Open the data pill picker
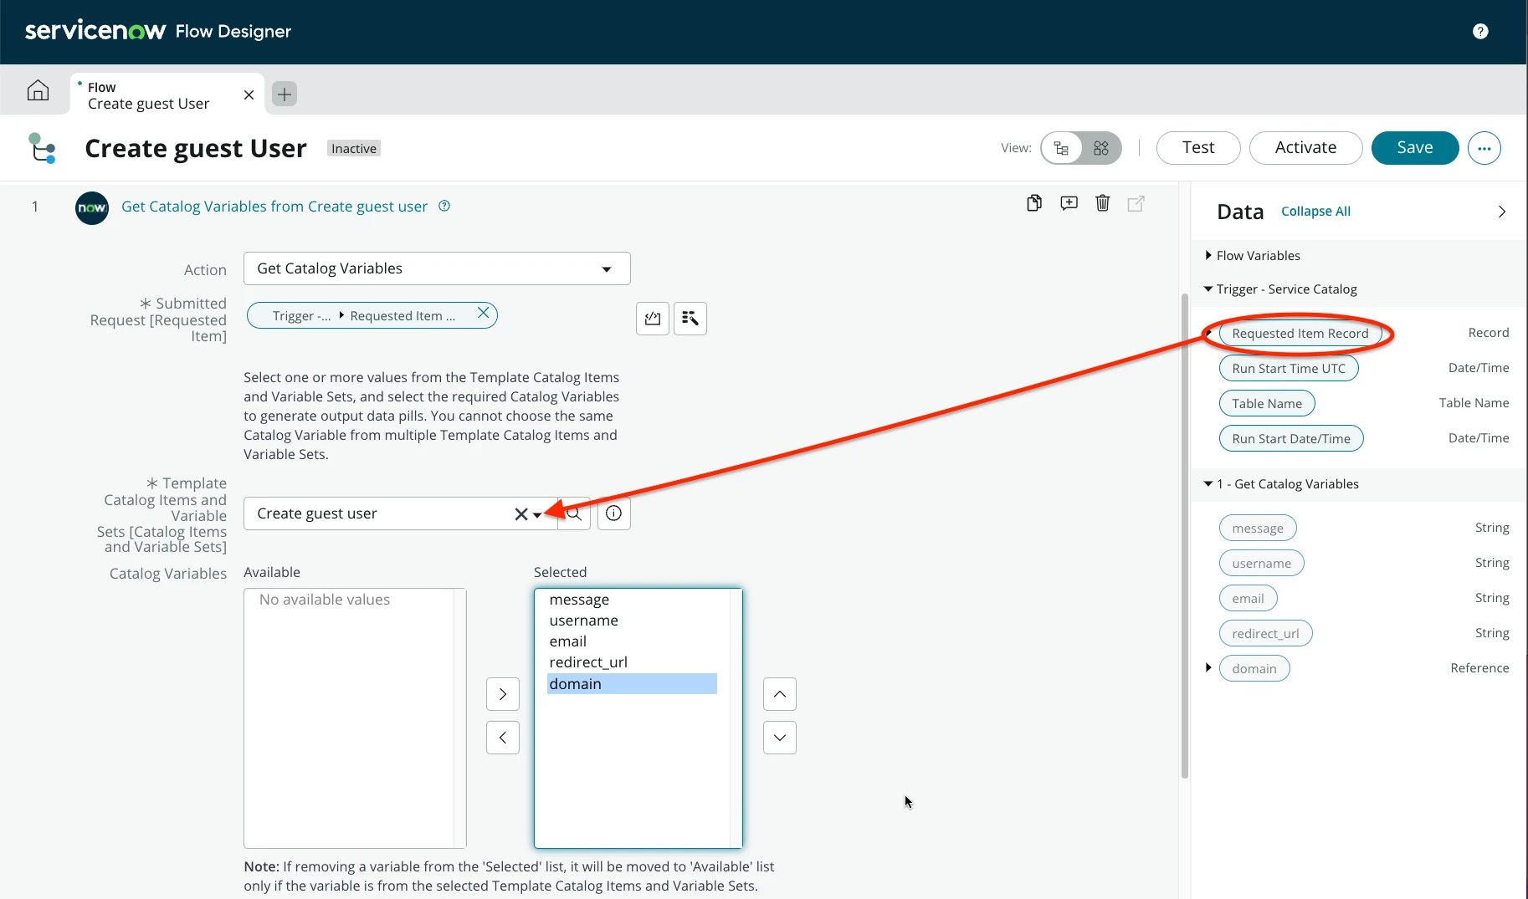This screenshot has height=899, width=1528. [690, 318]
